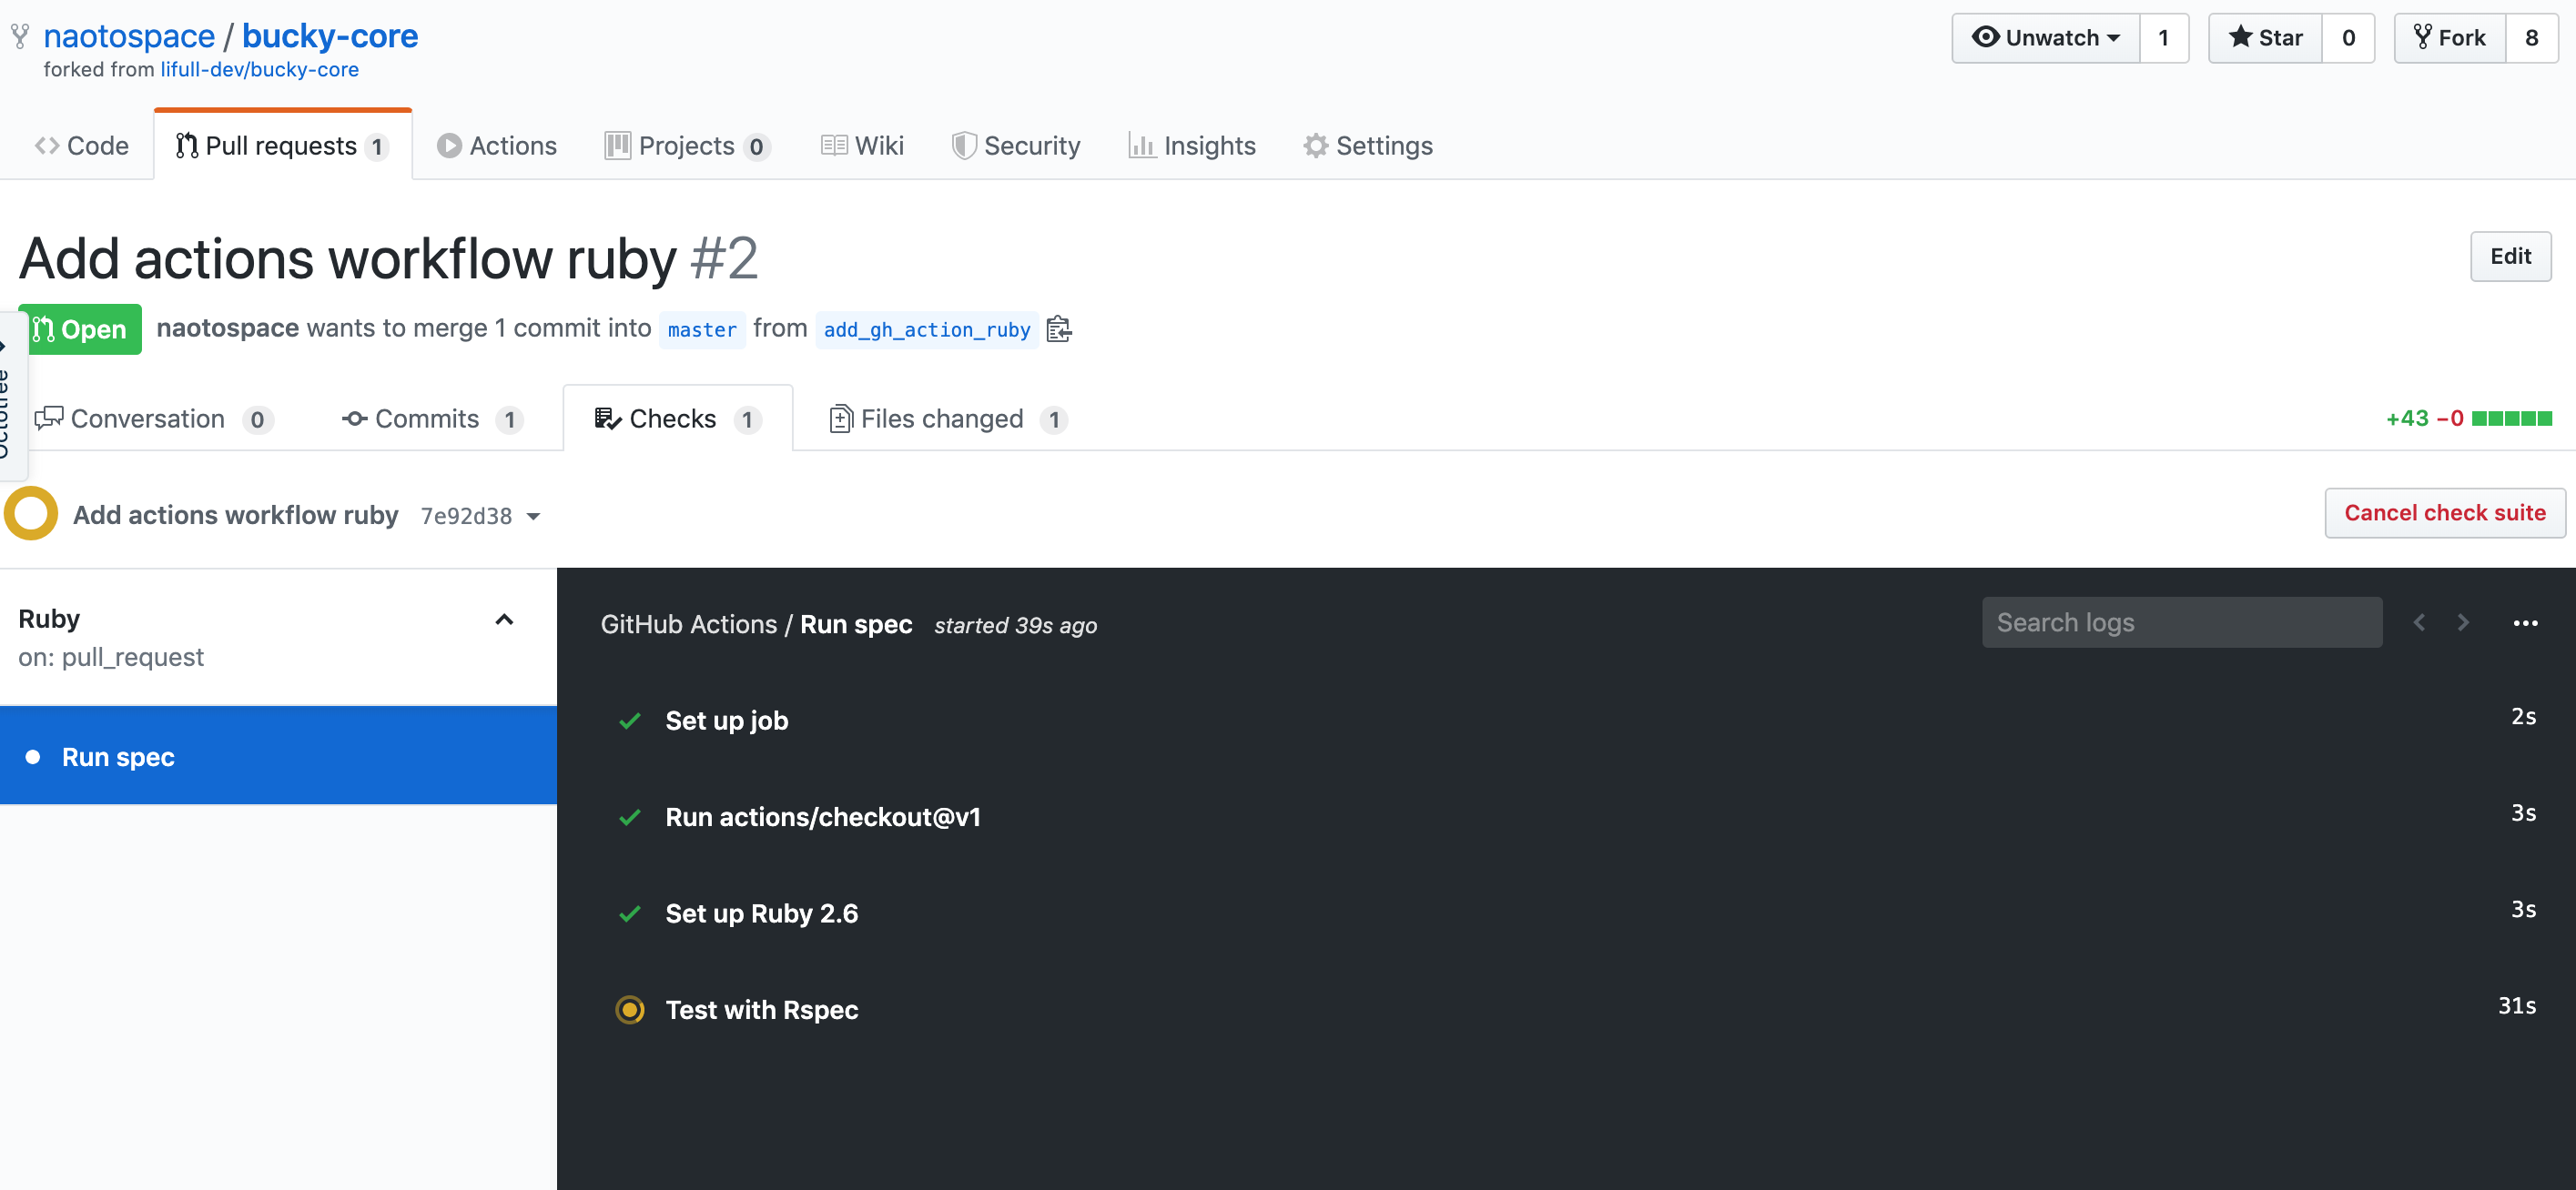The image size is (2576, 1190).
Task: Go to next search result arrow
Action: pos(2463,622)
